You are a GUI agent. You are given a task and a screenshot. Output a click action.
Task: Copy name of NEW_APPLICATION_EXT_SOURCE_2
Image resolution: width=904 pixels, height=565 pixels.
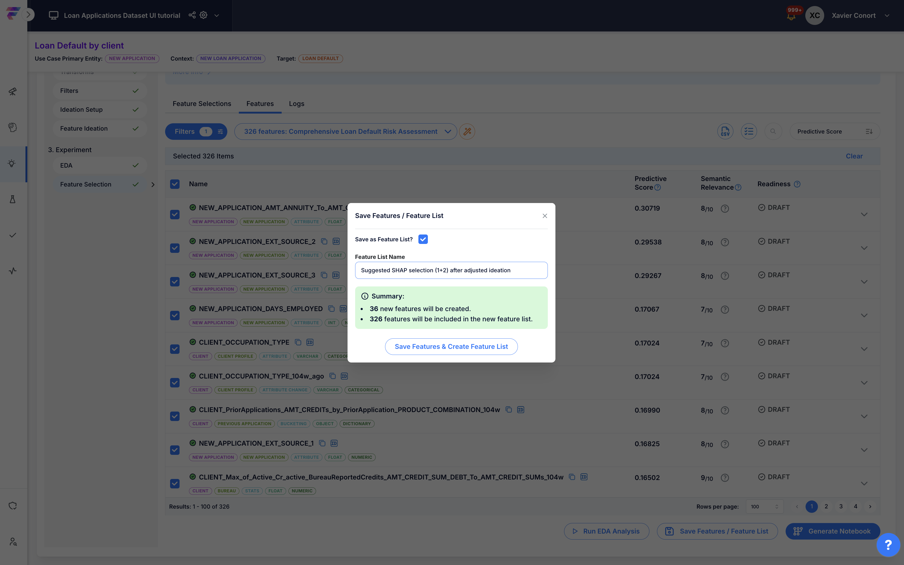click(x=324, y=241)
